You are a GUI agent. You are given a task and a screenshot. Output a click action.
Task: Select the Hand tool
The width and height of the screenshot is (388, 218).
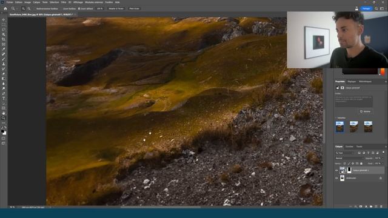[4, 113]
